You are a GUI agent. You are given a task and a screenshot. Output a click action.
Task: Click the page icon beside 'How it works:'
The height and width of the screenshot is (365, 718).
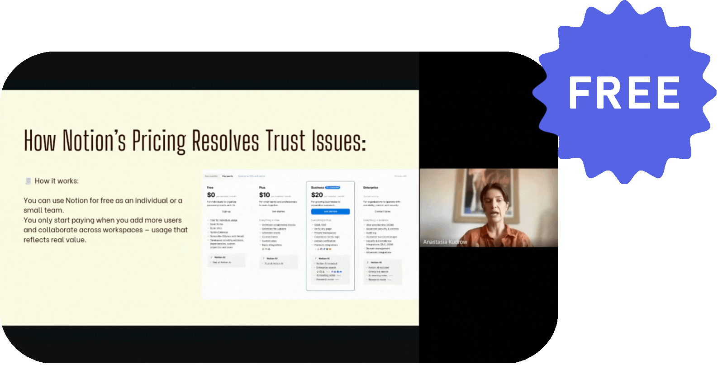pos(28,181)
